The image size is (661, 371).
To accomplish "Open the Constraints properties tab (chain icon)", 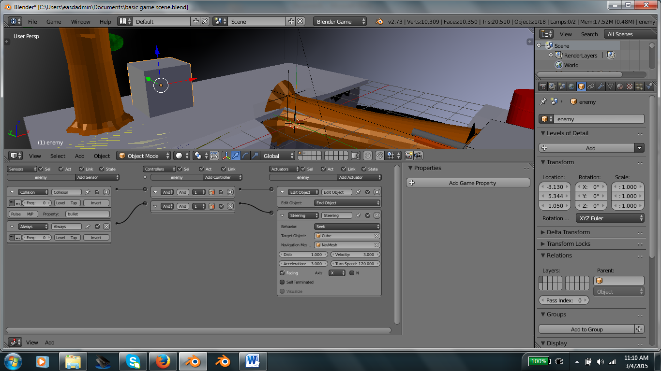I will click(x=591, y=86).
